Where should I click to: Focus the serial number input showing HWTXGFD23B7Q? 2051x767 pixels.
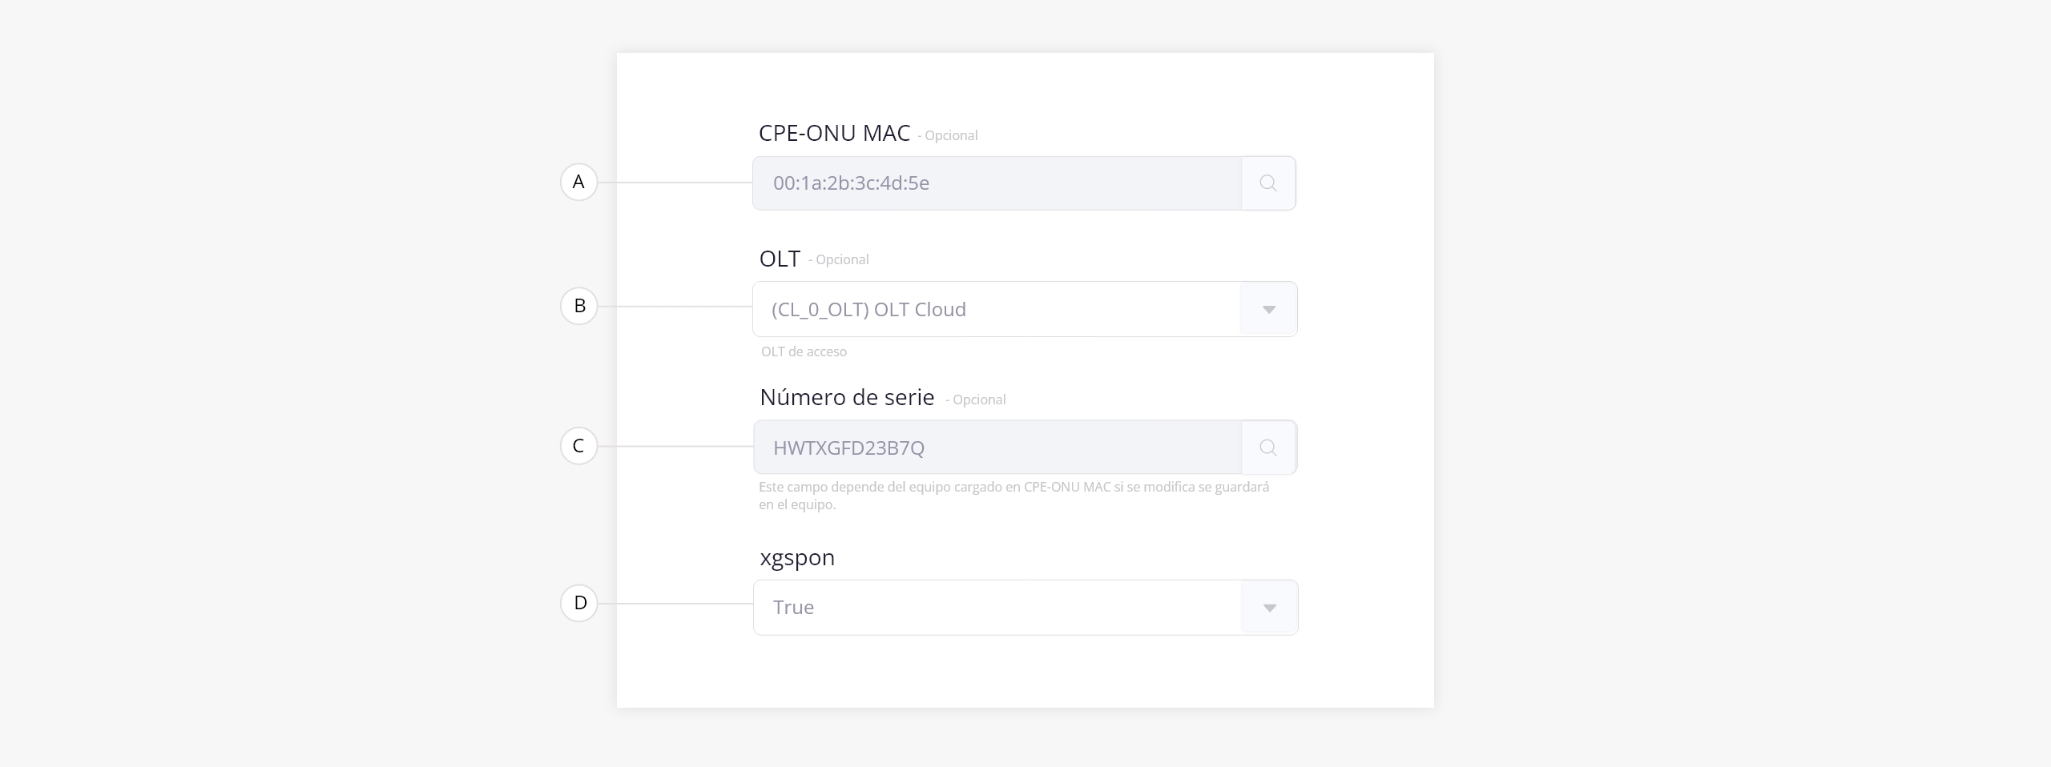tap(997, 448)
